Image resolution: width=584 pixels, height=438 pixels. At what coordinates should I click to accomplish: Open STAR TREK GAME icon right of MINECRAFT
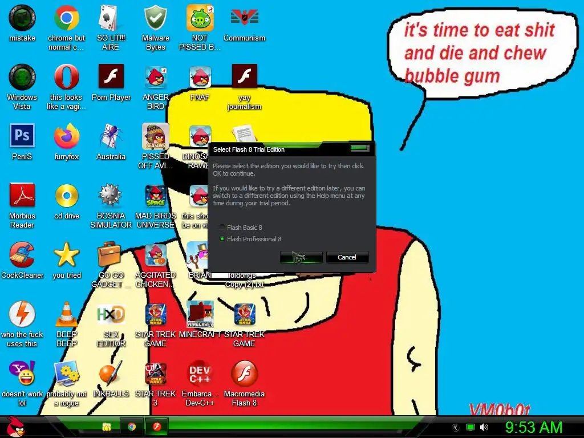click(244, 314)
